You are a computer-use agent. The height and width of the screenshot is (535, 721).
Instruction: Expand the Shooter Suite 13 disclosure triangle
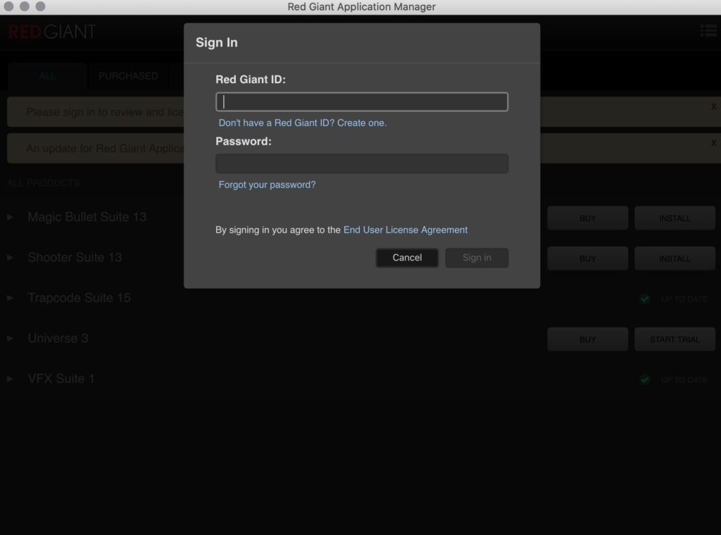tap(11, 258)
